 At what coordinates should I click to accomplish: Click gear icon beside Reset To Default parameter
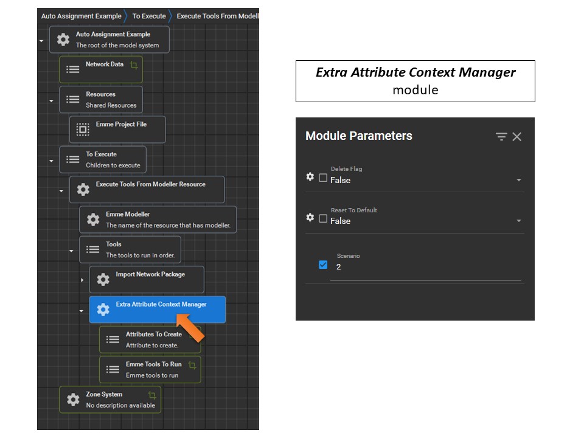point(310,218)
